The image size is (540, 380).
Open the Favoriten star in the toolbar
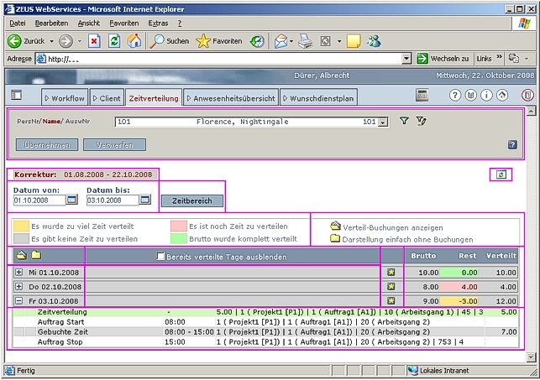click(219, 41)
